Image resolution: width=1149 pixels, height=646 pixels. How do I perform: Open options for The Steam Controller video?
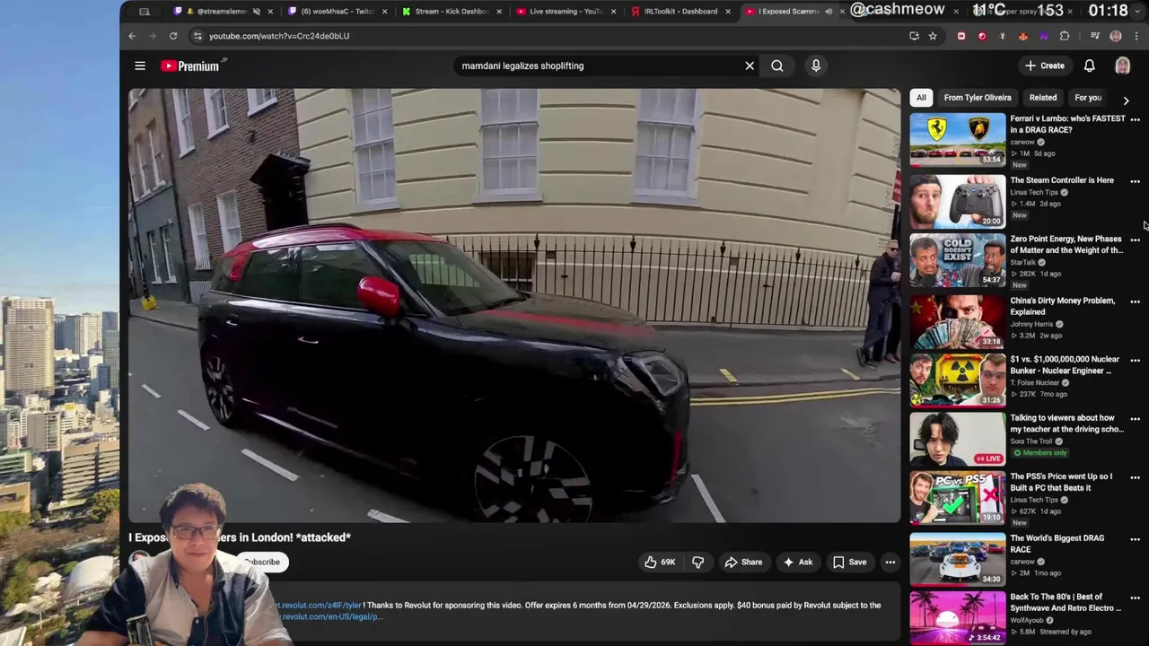1135,181
